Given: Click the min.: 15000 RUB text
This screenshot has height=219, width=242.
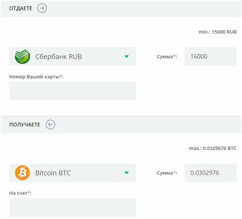Looking at the screenshot, I should (217, 32).
